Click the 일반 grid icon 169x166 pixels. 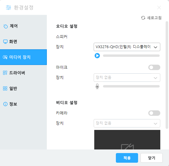(5, 88)
